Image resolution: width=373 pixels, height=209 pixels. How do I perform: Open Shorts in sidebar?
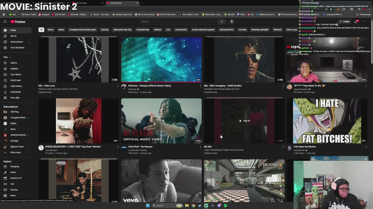coord(17,36)
